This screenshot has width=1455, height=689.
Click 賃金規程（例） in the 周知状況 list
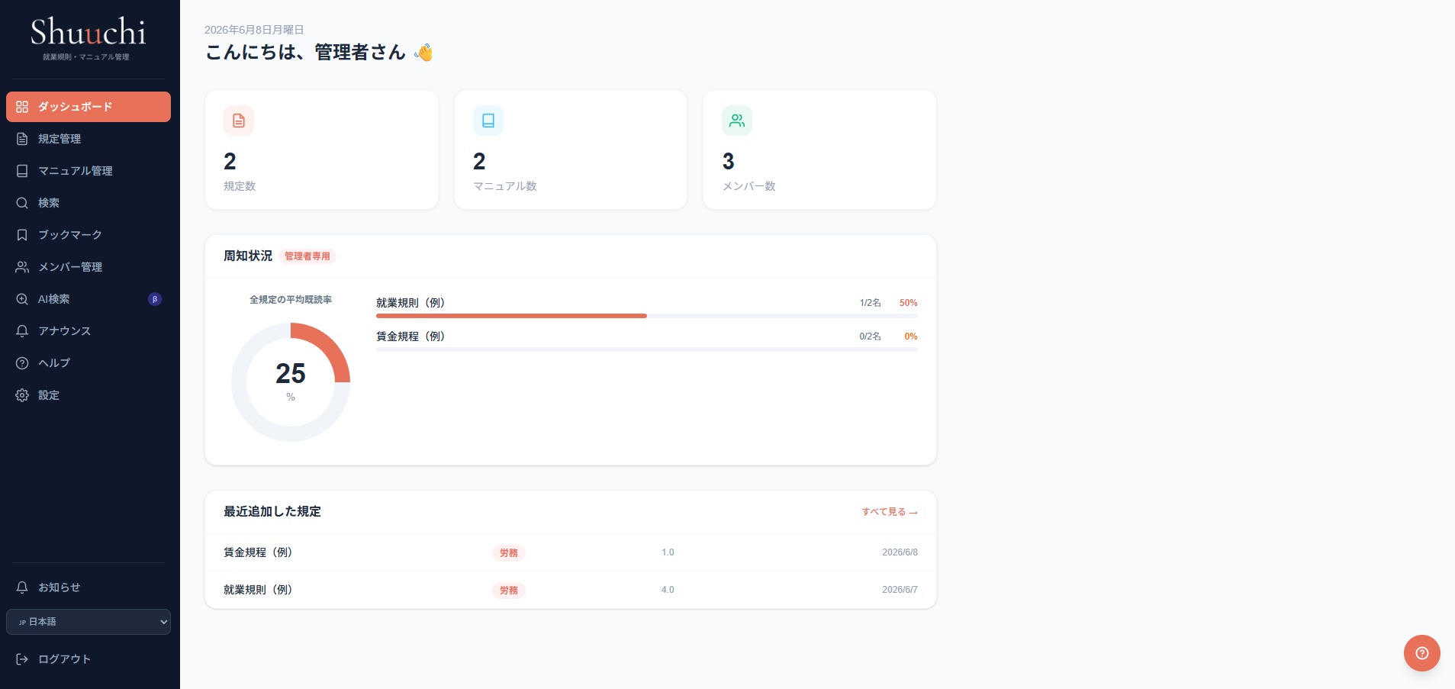coord(410,336)
